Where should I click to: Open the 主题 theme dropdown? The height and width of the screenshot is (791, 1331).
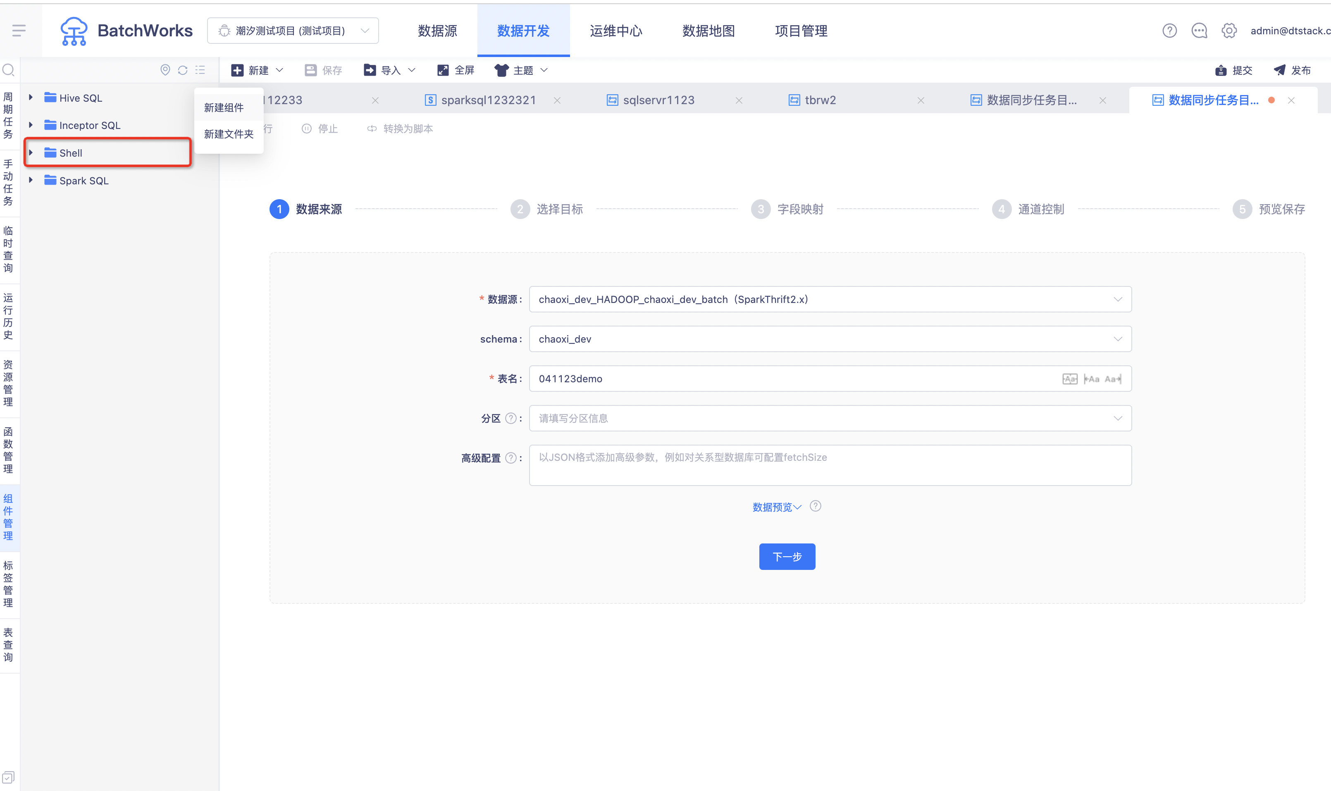pyautogui.click(x=521, y=70)
